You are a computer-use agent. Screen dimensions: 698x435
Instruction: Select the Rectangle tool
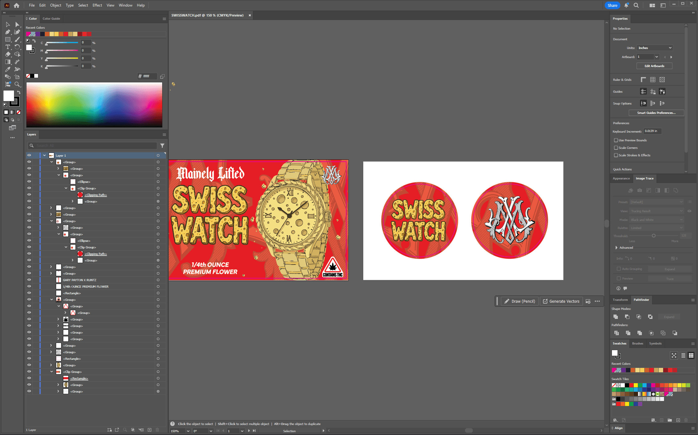[8, 39]
